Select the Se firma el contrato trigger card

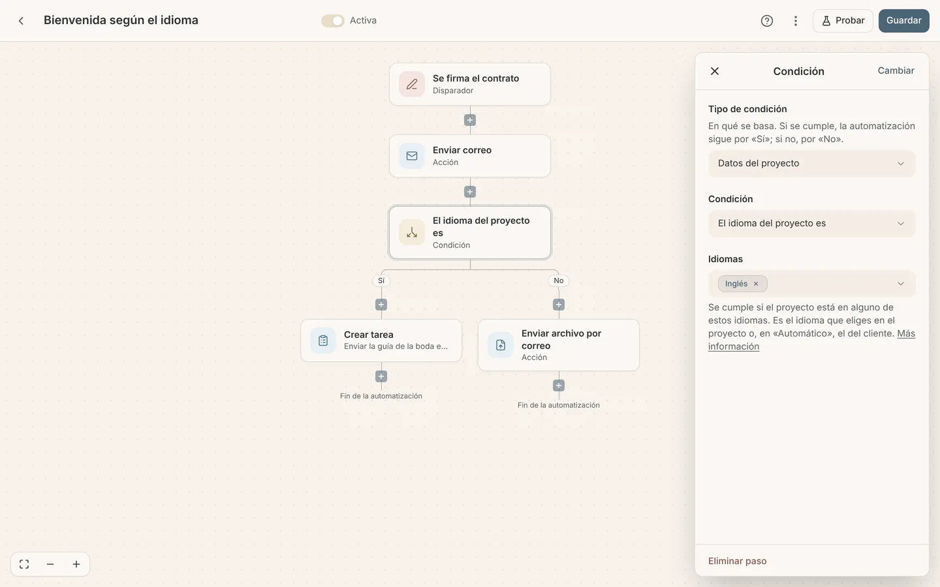click(x=470, y=84)
